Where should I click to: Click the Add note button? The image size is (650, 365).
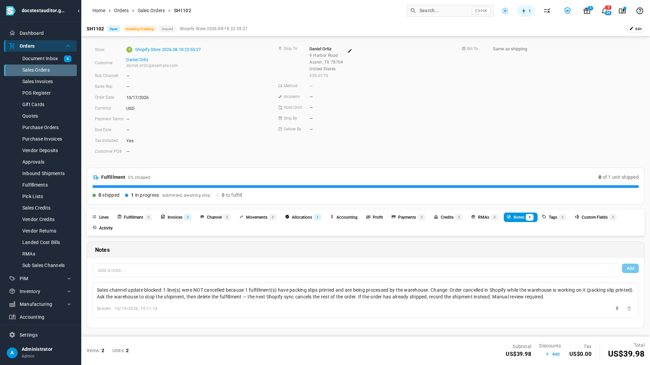point(630,268)
